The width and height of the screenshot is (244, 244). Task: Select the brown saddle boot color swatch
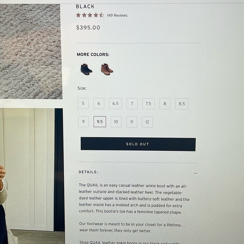tap(107, 69)
